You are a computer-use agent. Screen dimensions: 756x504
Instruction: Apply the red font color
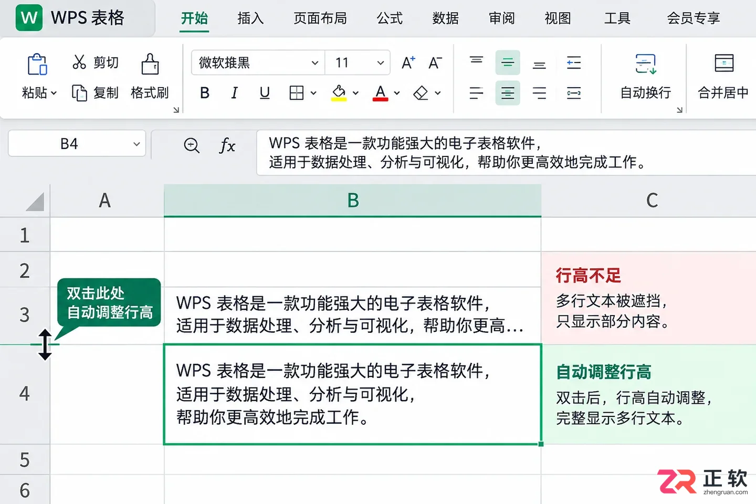click(381, 93)
